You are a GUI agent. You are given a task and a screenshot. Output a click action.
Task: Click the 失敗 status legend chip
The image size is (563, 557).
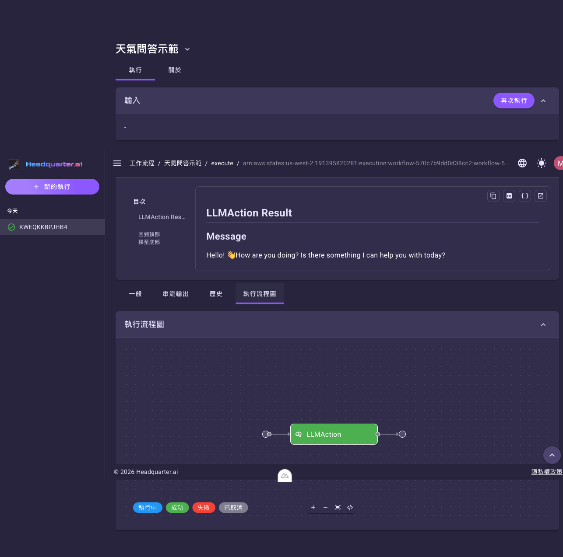pos(204,508)
